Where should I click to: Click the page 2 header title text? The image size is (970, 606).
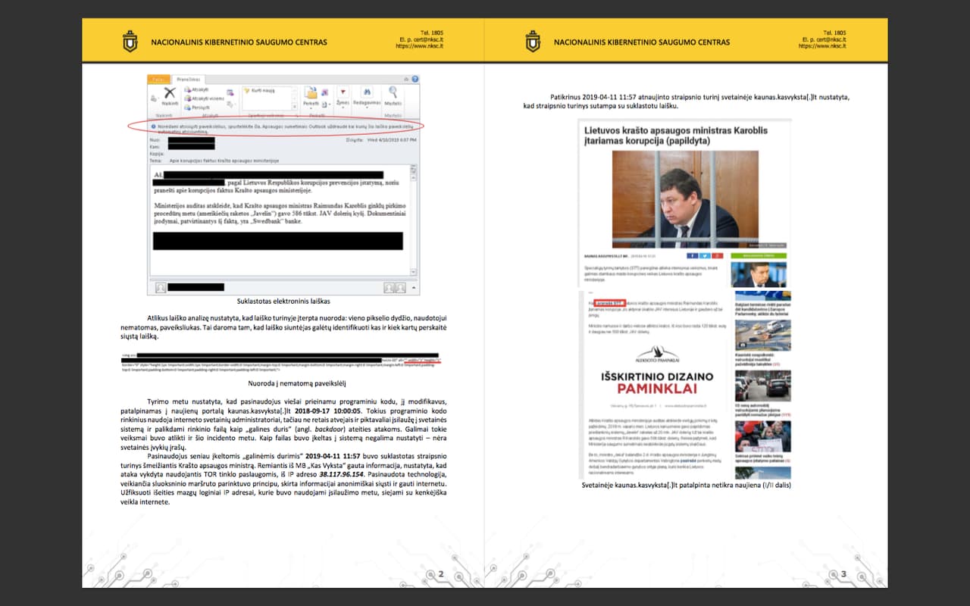(239, 42)
